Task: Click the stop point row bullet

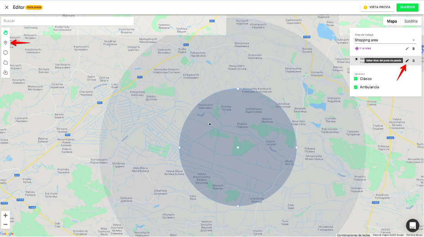Action: click(x=356, y=59)
